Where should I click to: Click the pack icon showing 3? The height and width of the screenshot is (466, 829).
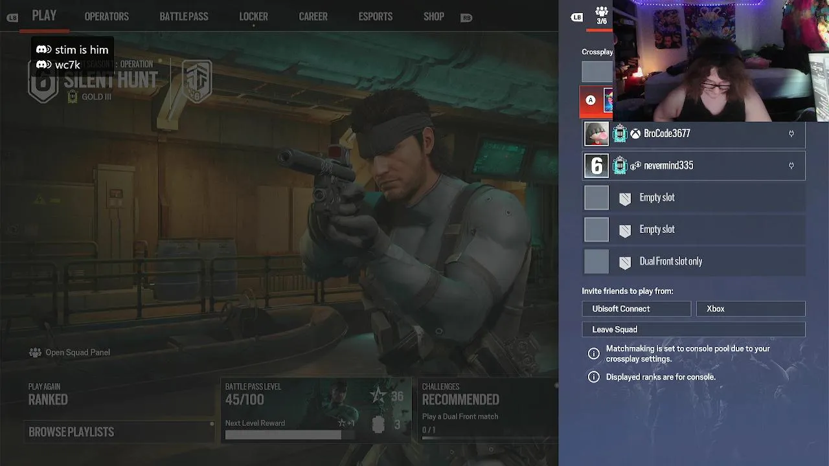pos(378,425)
